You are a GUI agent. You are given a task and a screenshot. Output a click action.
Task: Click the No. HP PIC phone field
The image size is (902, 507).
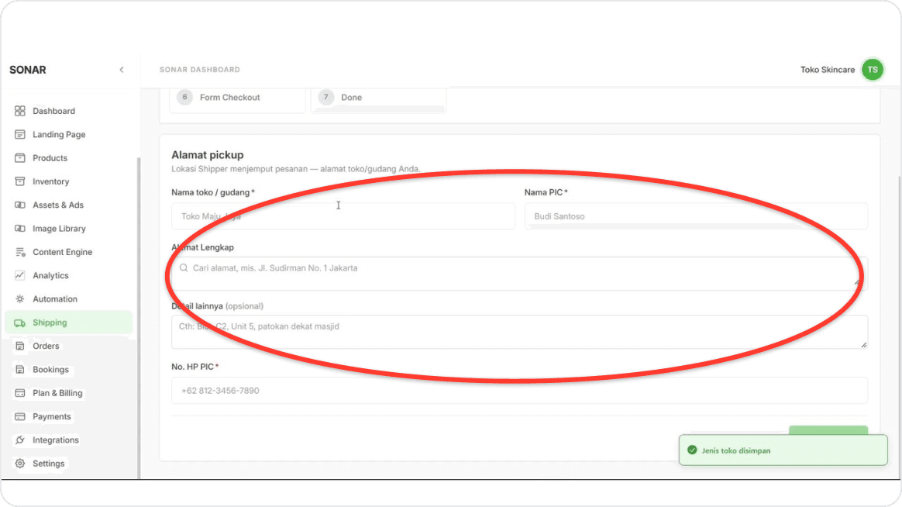point(519,390)
